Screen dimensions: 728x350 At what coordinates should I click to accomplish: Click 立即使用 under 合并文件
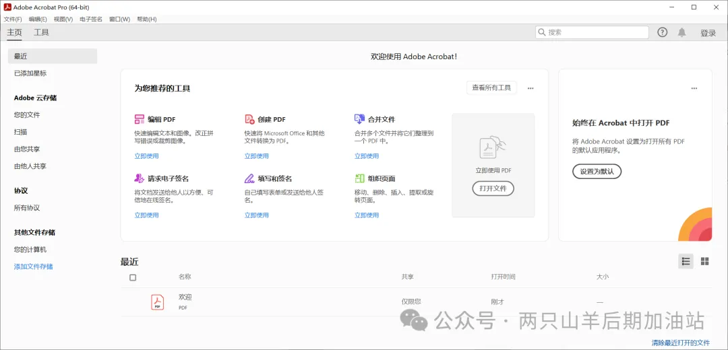coord(367,156)
